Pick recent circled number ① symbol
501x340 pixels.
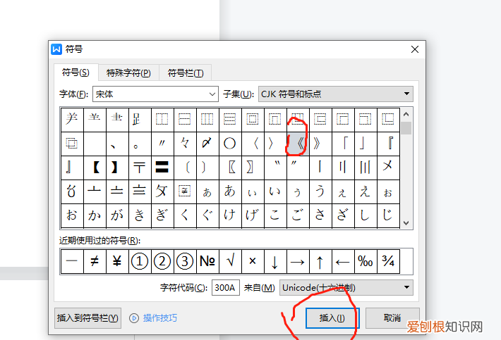click(x=140, y=262)
